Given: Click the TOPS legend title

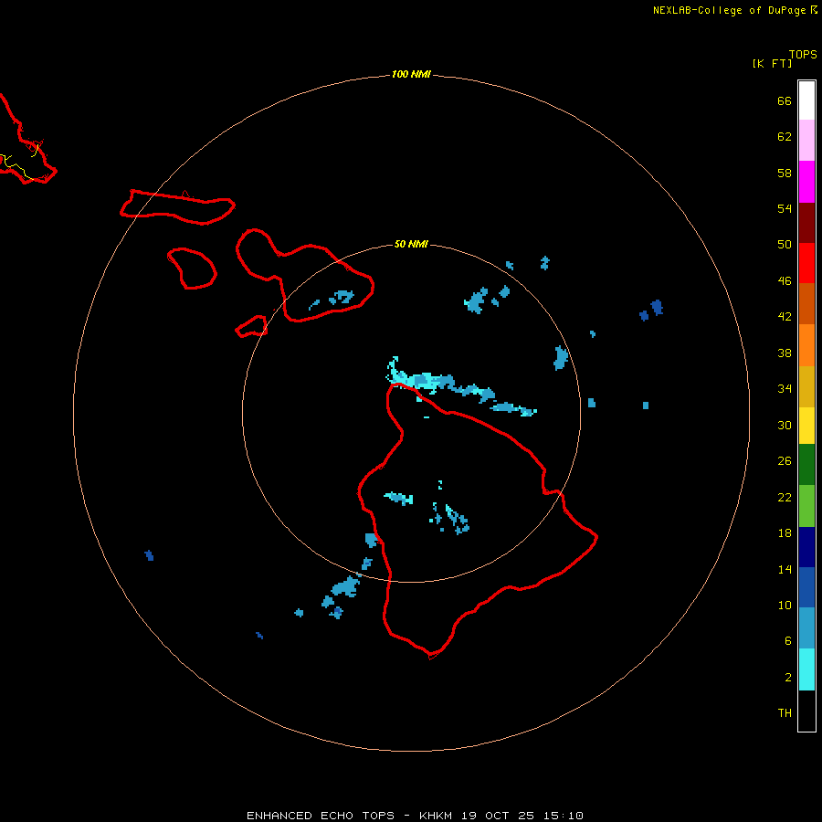Looking at the screenshot, I should 803,54.
